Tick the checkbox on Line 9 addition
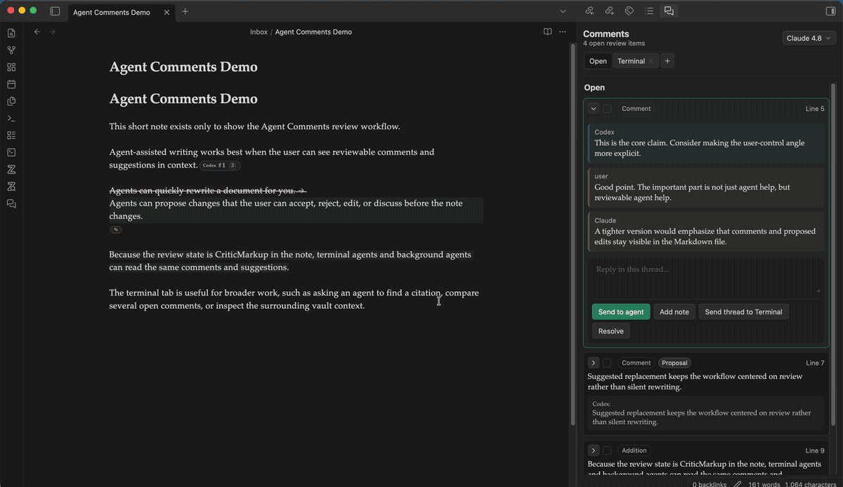Screen dimensions: 843x487 tap(607, 451)
